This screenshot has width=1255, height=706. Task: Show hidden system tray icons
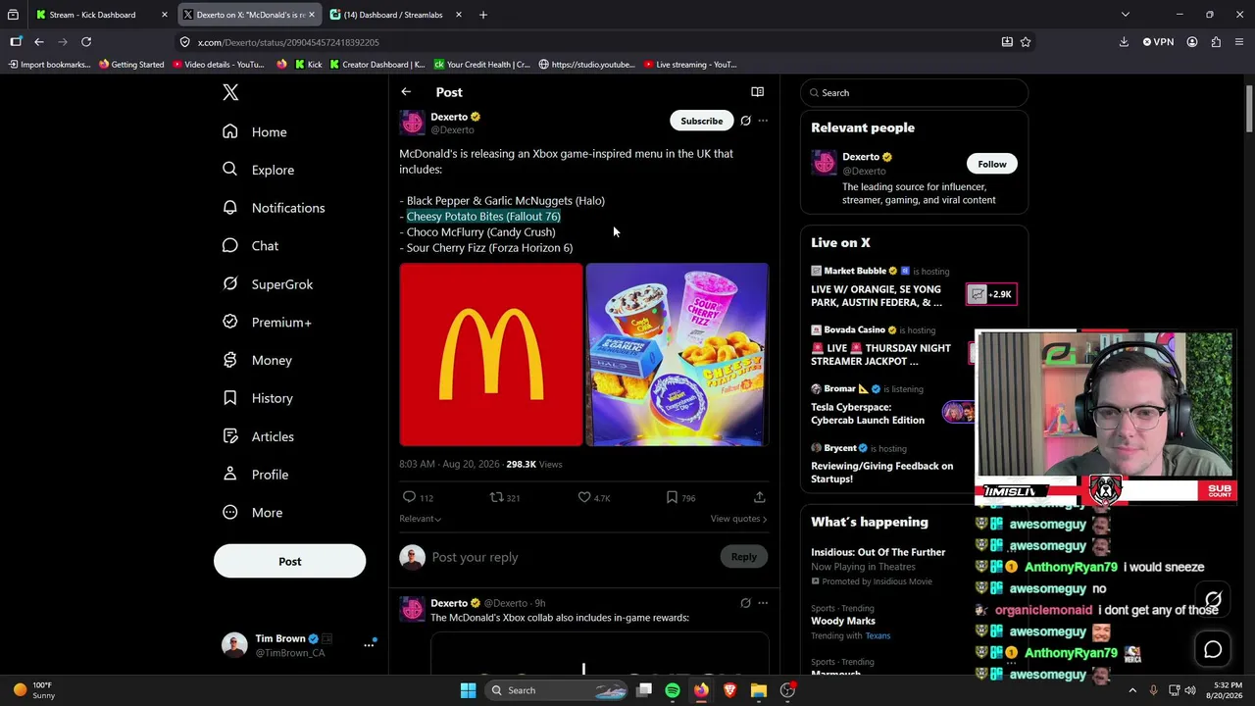(1132, 690)
